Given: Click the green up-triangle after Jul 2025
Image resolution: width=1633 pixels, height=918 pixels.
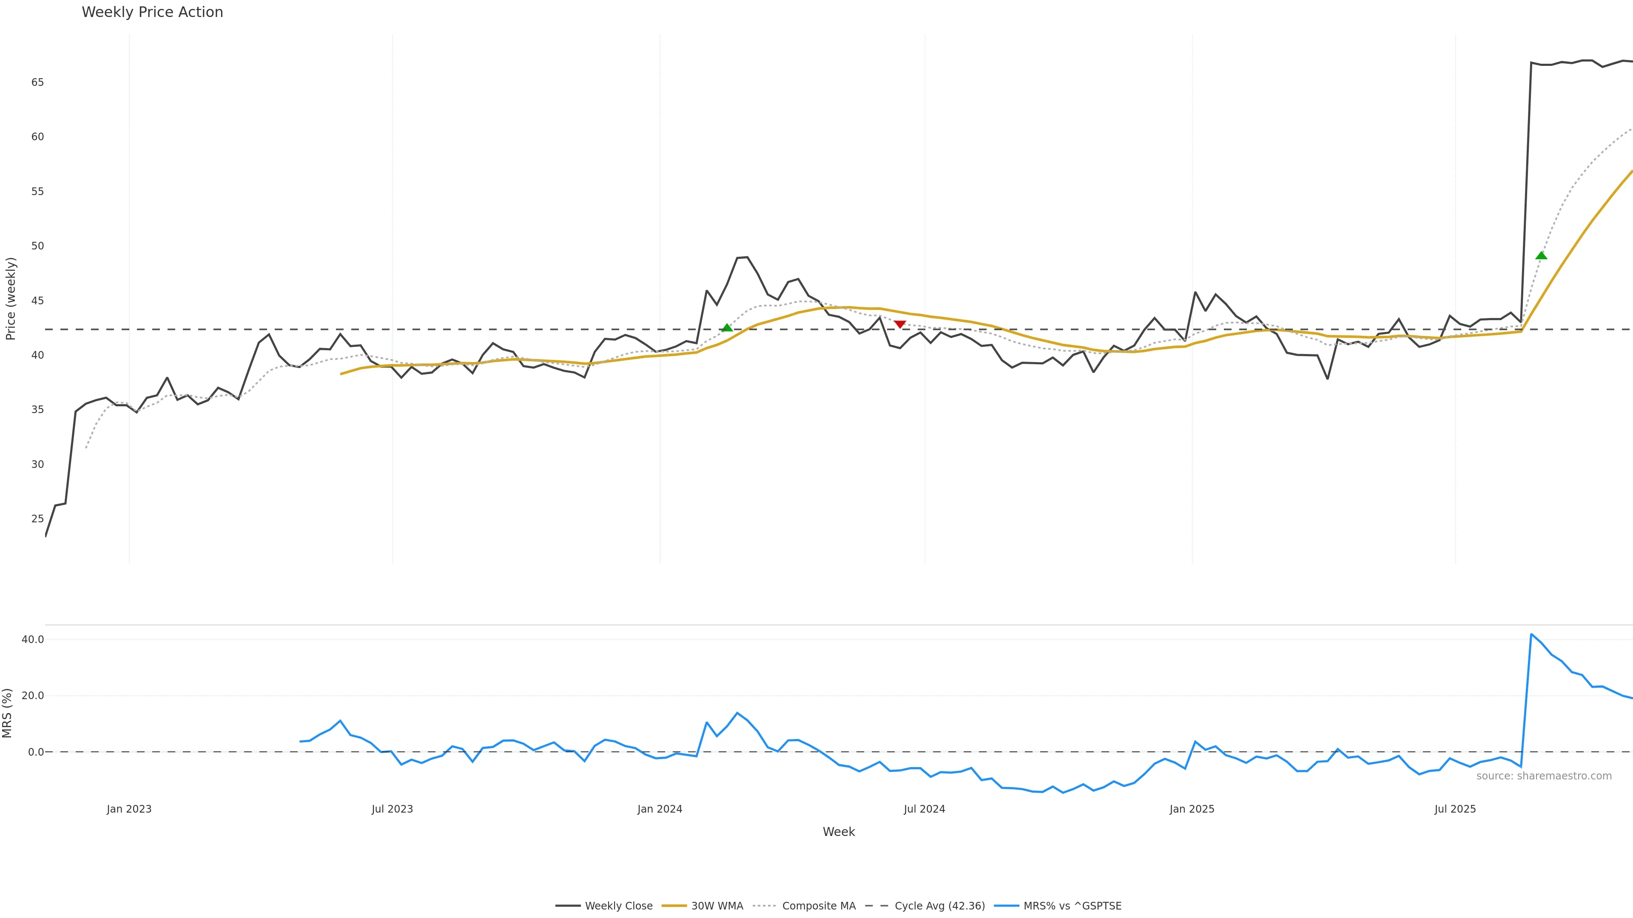Looking at the screenshot, I should (x=1541, y=255).
